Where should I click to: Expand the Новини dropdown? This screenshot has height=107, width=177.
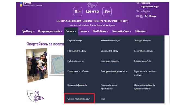click(x=84, y=31)
